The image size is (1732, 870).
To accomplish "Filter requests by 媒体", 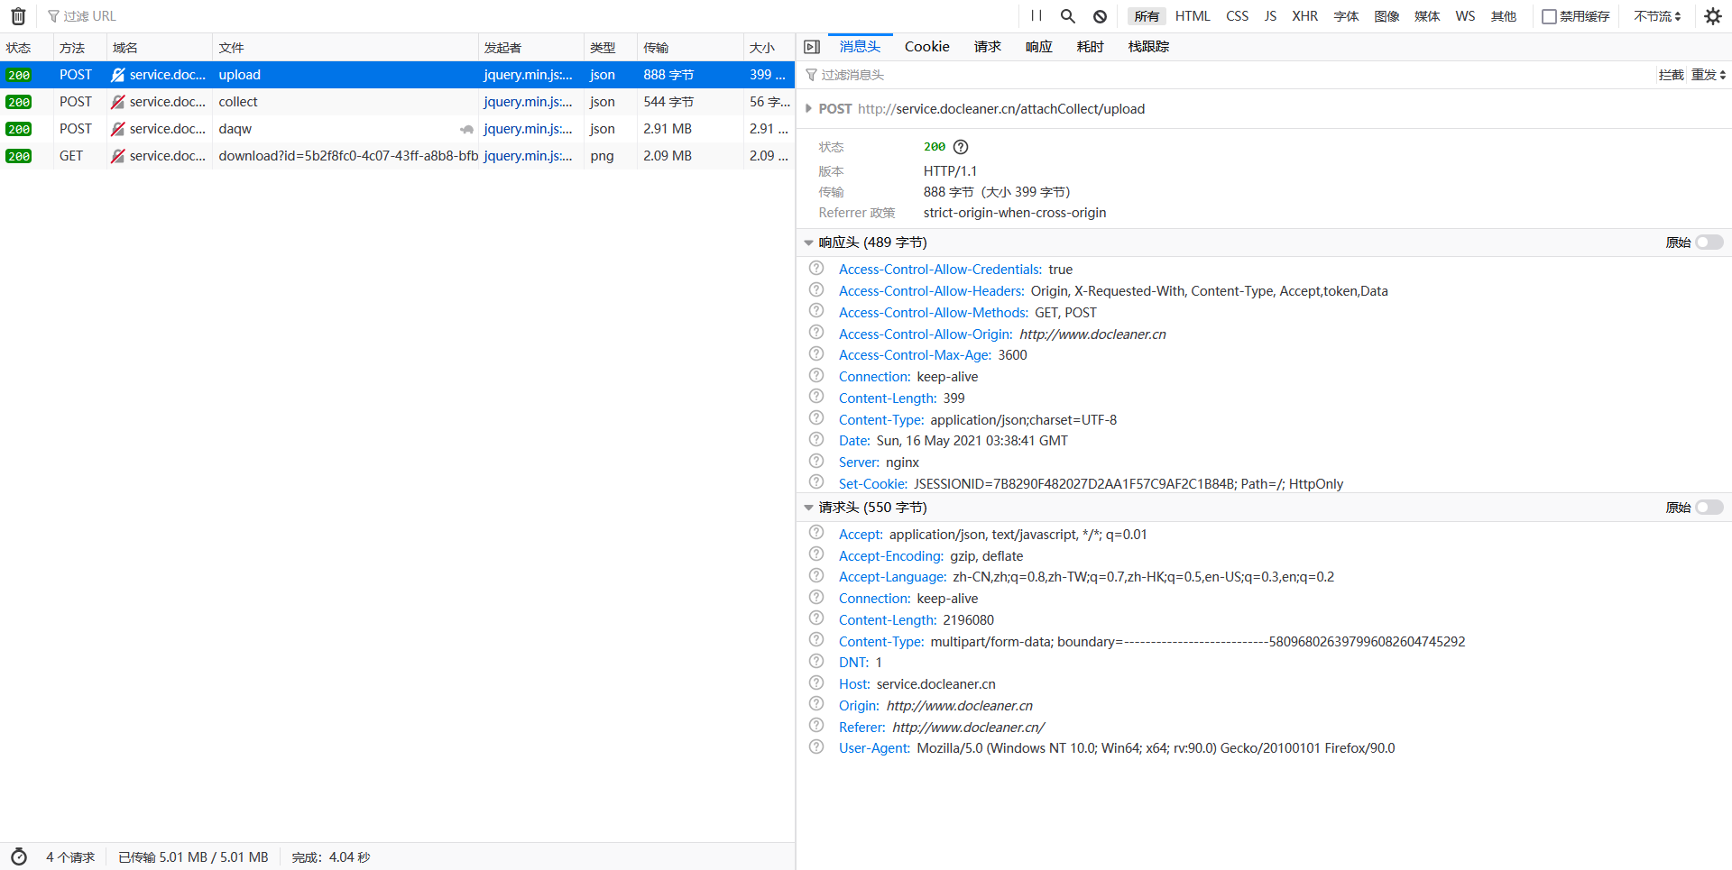I will tap(1427, 16).
